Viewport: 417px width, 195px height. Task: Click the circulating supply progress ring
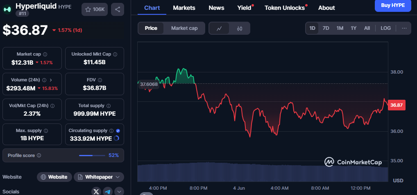[116, 138]
